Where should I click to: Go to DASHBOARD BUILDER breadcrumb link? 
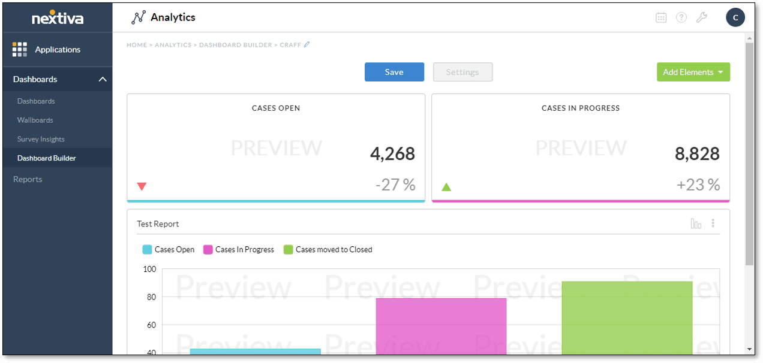pos(235,45)
